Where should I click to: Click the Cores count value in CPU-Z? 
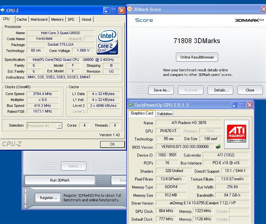click(x=84, y=125)
